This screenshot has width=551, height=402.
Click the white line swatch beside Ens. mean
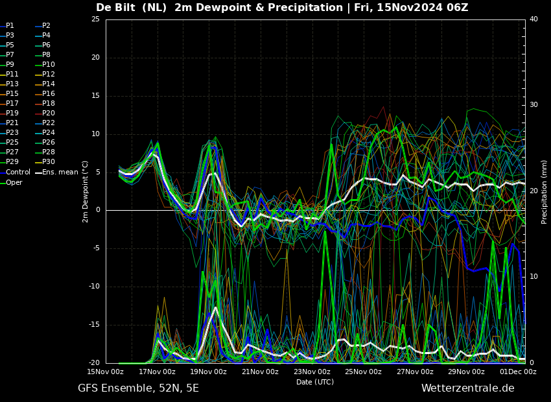38,172
